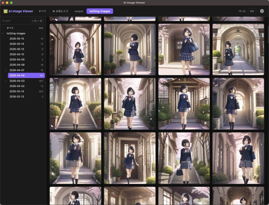This screenshot has height=205, width=269.
Task: Open folder 2026-05-13
Action: tap(26, 49)
